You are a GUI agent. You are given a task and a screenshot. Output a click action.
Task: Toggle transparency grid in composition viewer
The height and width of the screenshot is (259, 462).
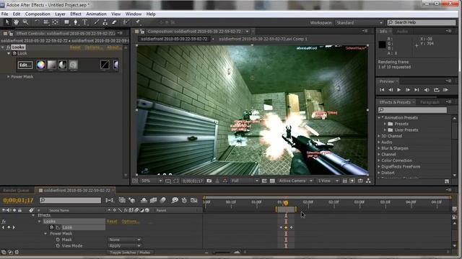[x=272, y=181]
